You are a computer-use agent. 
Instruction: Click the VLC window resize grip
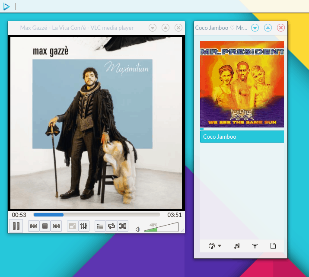[182, 230]
